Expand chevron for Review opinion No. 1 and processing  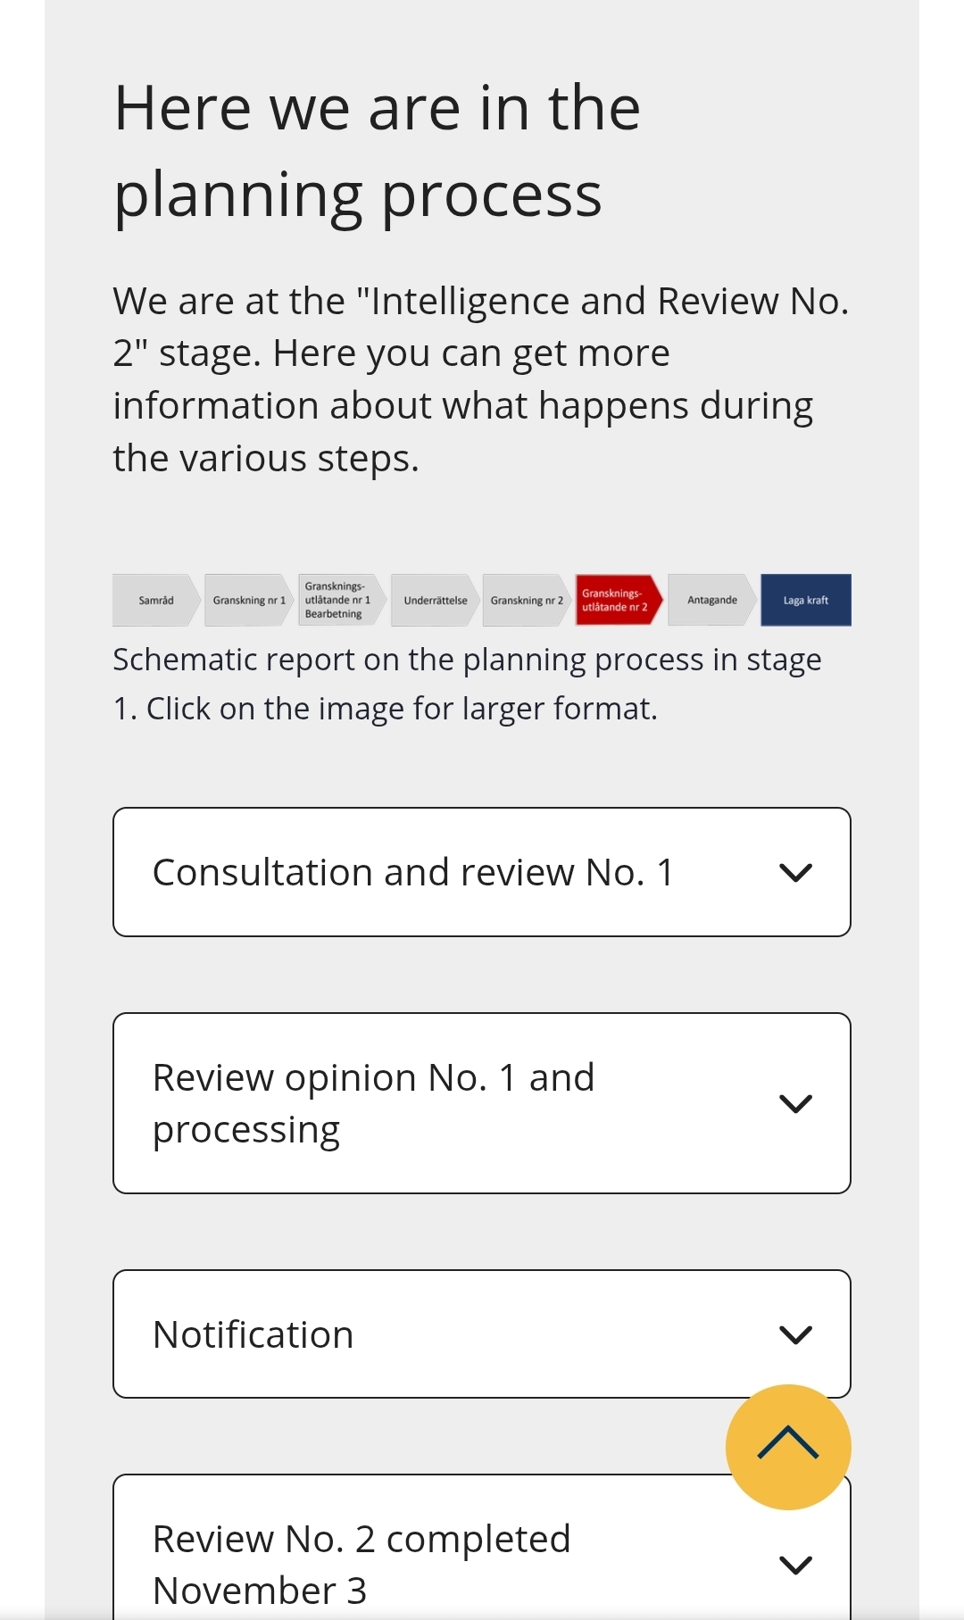tap(795, 1104)
